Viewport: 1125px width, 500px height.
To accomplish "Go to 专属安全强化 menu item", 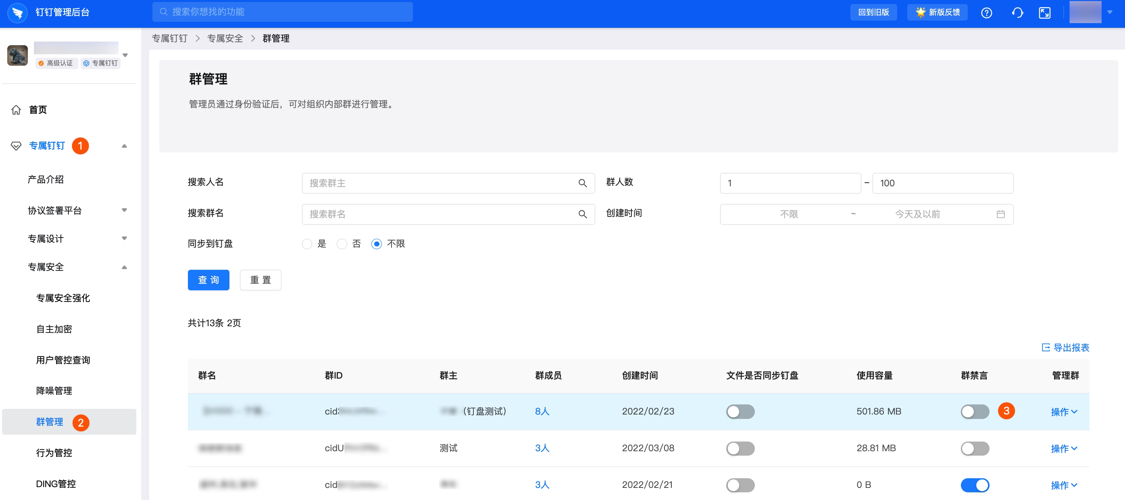I will (x=63, y=298).
